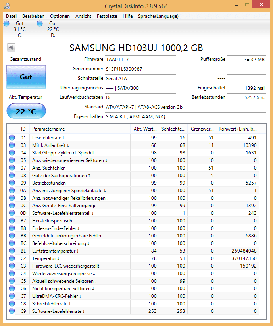Click the Grenzwert column header
Viewport: 273px width, 326px height.
pyautogui.click(x=202, y=129)
